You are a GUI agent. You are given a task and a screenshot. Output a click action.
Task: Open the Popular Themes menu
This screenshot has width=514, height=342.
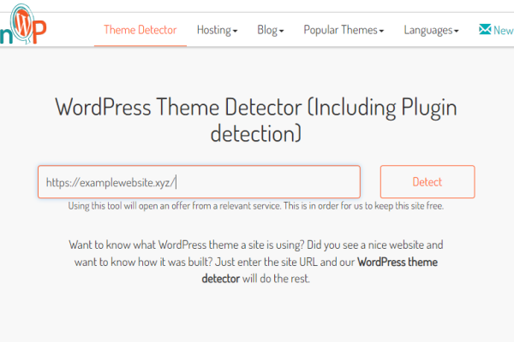click(x=340, y=30)
